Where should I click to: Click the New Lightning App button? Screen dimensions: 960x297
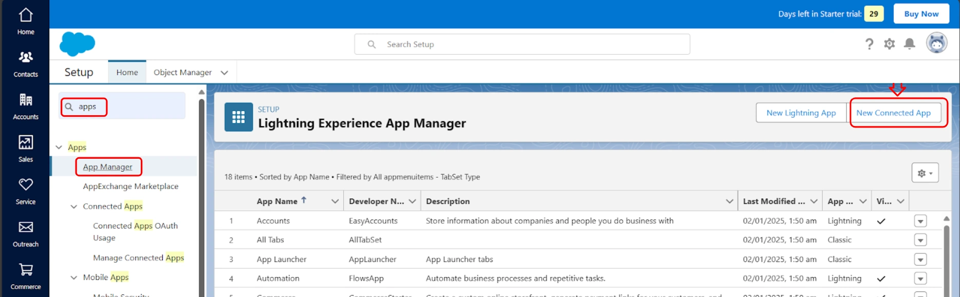click(801, 113)
